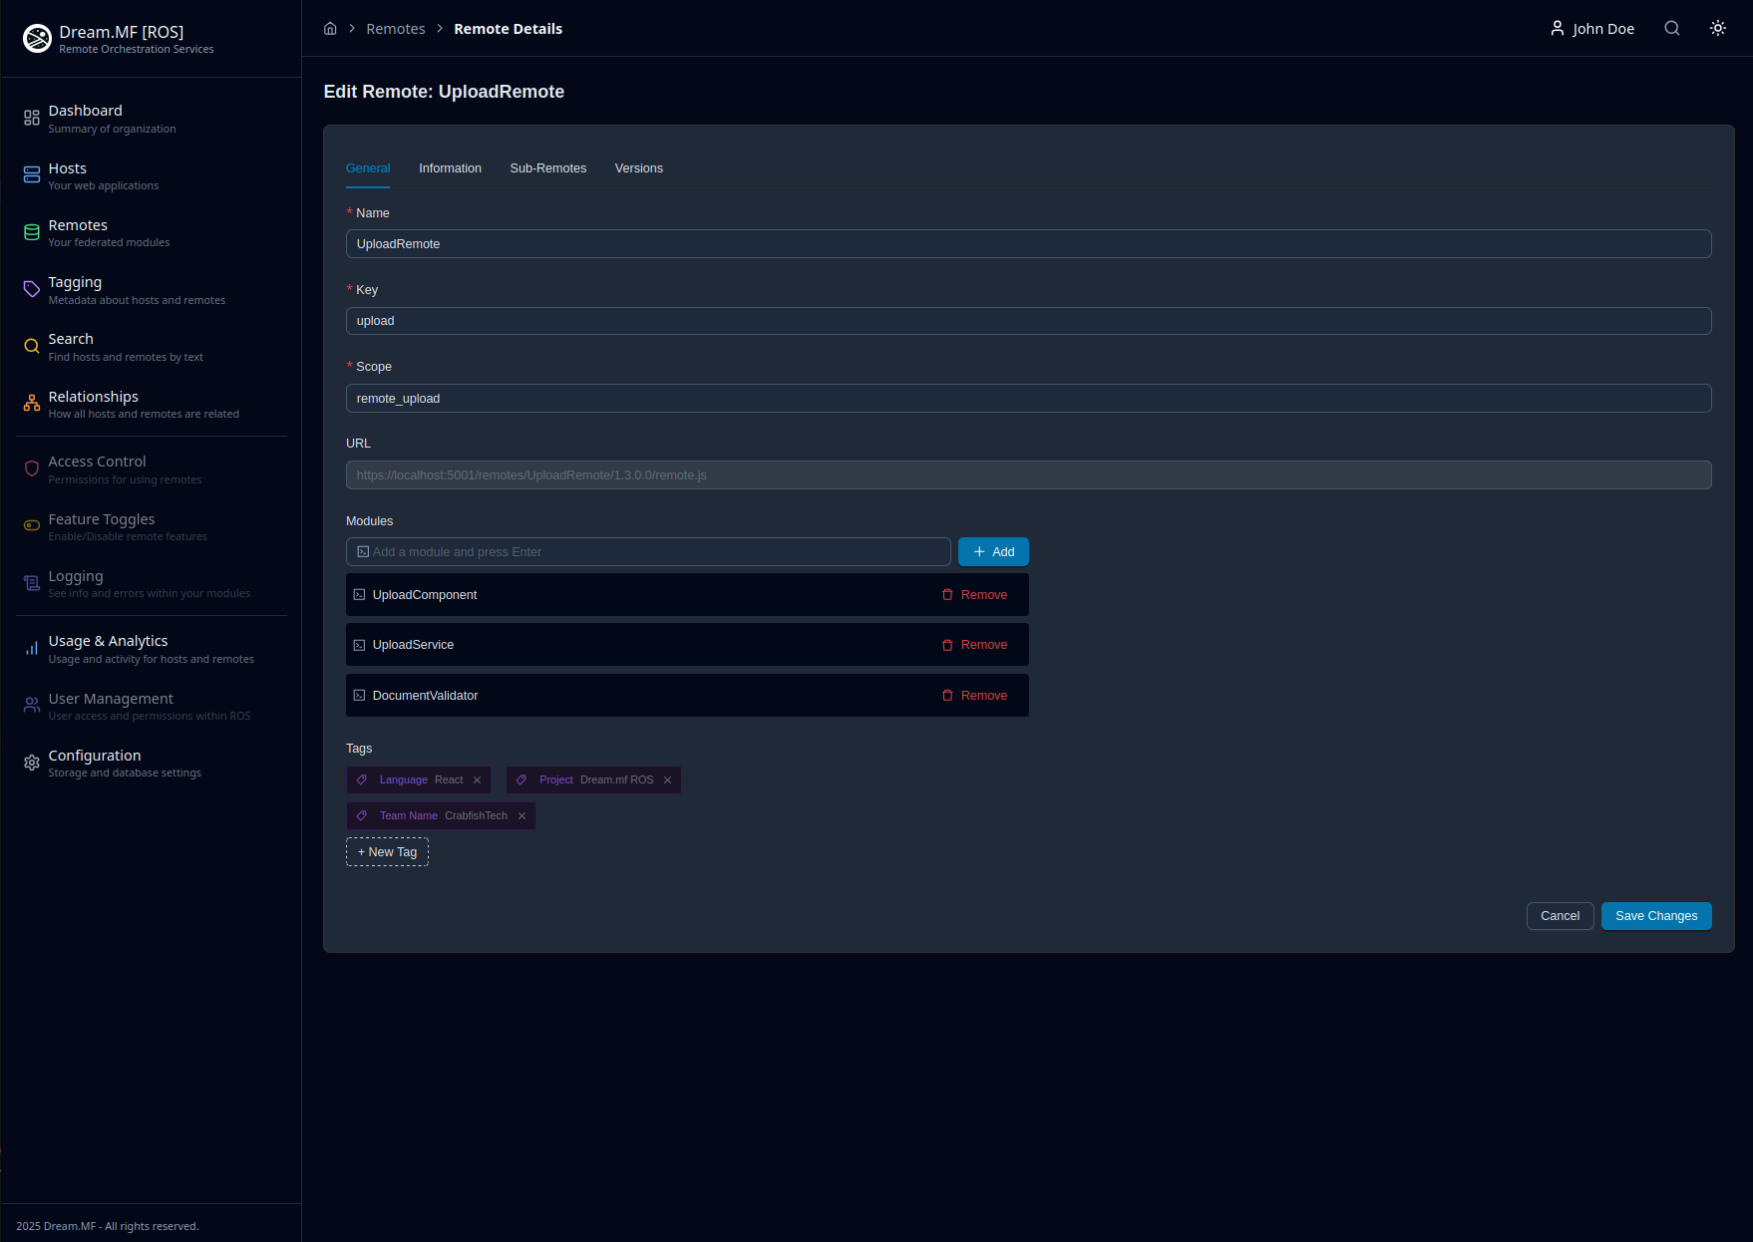Click the Dream.MF logo icon

pos(37,39)
